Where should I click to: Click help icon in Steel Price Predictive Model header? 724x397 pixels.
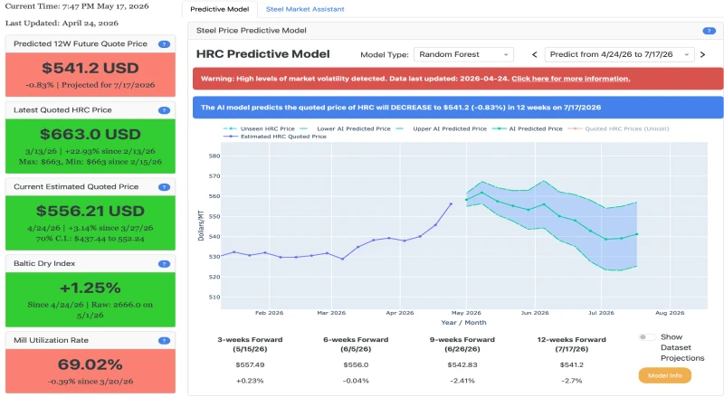tap(709, 31)
